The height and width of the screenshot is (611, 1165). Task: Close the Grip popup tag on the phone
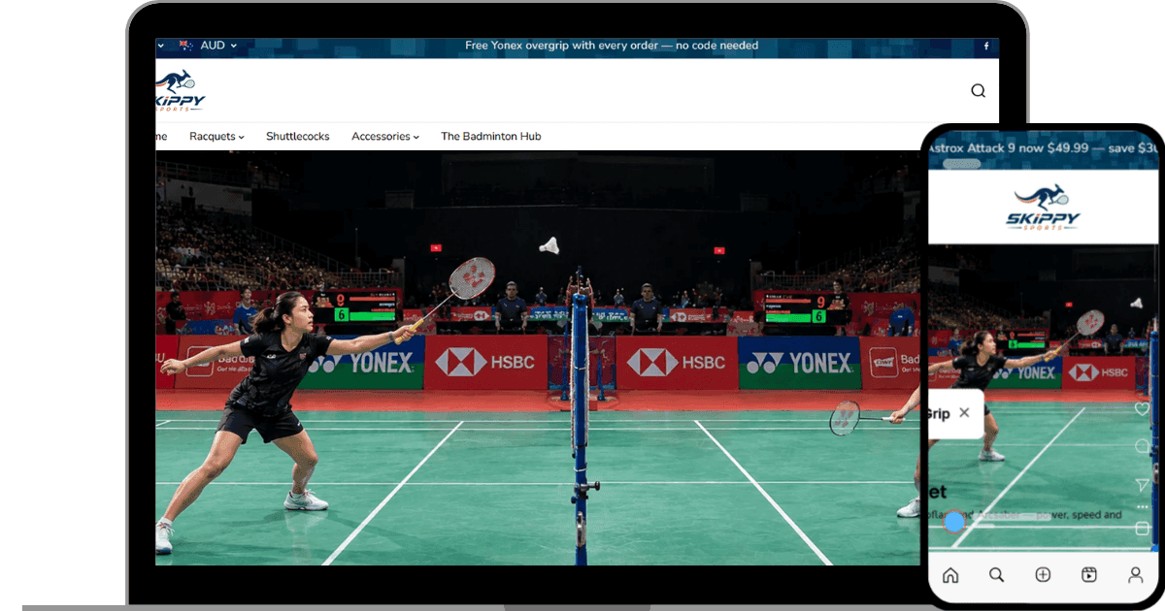point(964,413)
